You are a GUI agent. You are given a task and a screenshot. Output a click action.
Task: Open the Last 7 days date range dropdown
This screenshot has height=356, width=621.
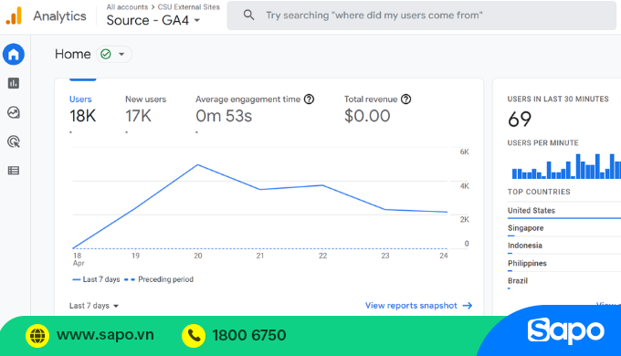coord(94,306)
